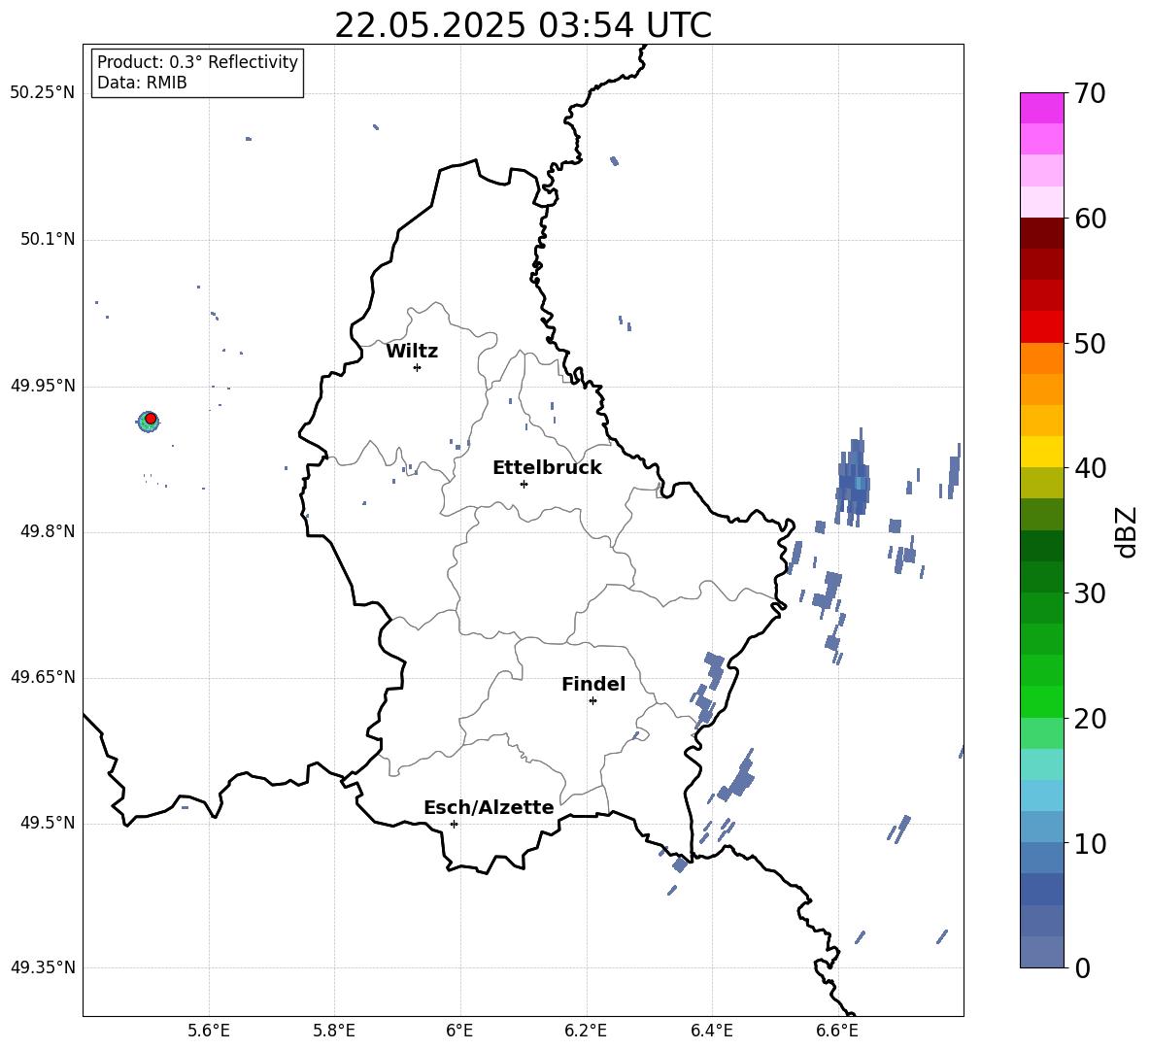Click the Esch/Alzette station label

pos(489,807)
